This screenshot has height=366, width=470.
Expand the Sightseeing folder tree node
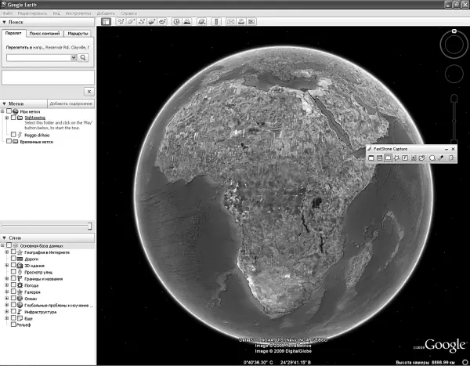(7, 118)
